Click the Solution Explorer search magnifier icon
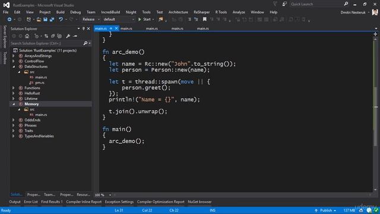 click(x=85, y=43)
